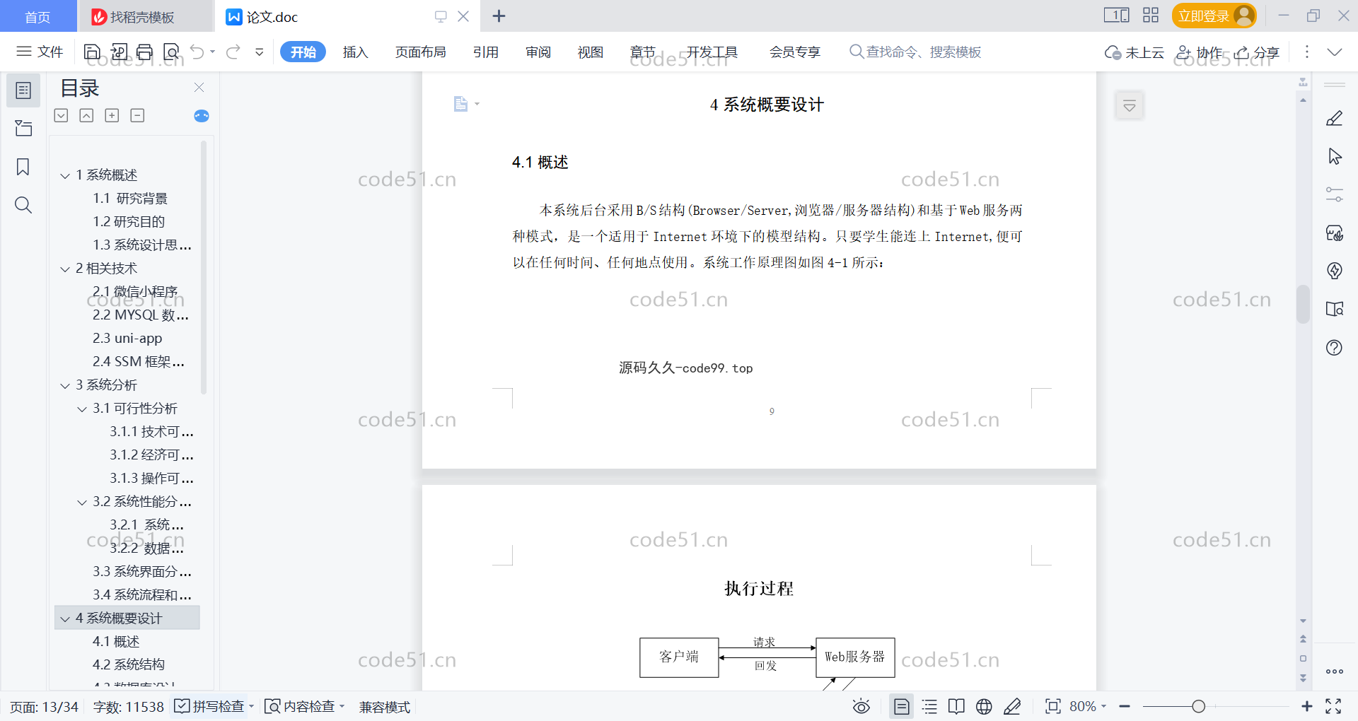The width and height of the screenshot is (1358, 721).
Task: Click the Export to PDF icon
Action: pyautogui.click(x=119, y=52)
